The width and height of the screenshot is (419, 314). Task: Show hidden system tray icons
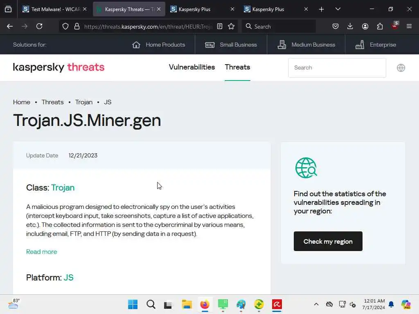pyautogui.click(x=316, y=304)
